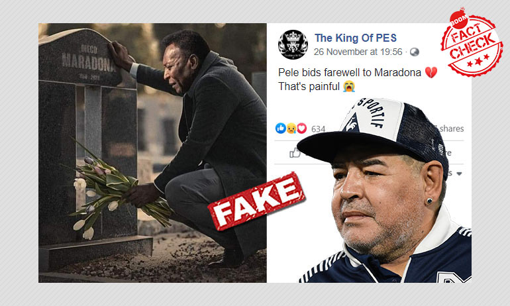
Task: Click the thumbs-up Like button
Action: [x=295, y=152]
